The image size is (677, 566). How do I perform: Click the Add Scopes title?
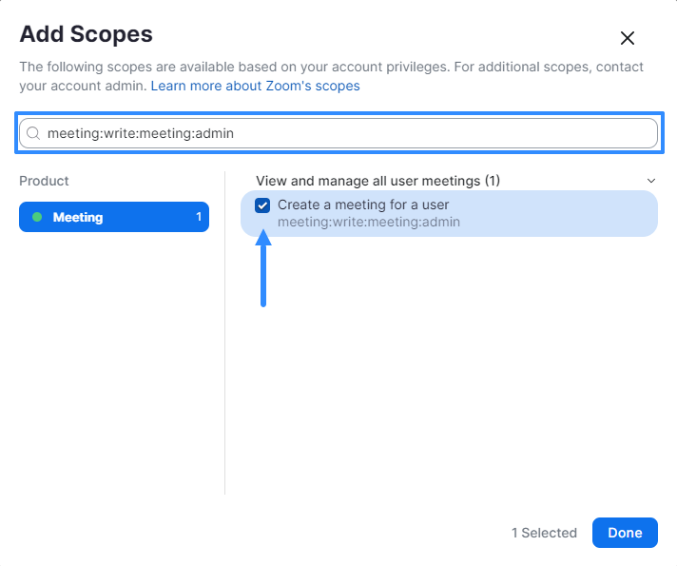[x=86, y=34]
